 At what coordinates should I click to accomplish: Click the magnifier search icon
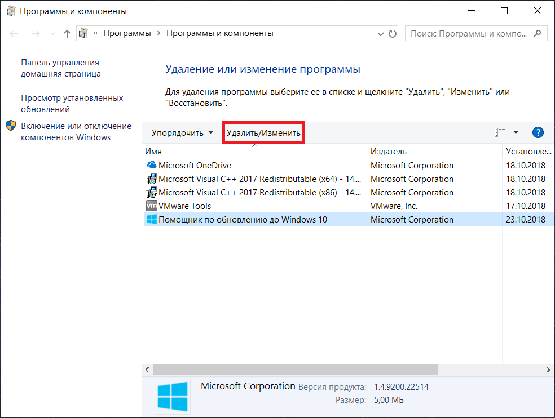(x=538, y=34)
